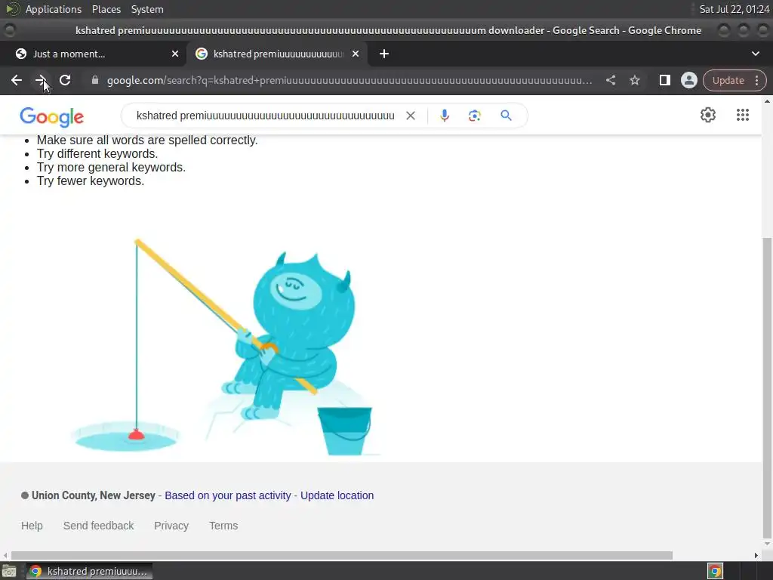The image size is (773, 580).
Task: Clear the Google search box
Action: (411, 116)
